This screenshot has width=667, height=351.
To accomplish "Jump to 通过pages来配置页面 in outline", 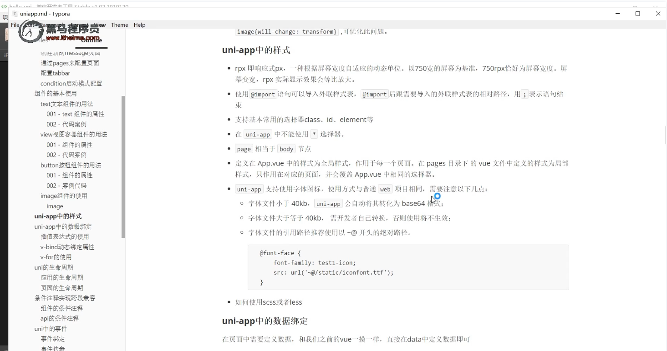I will click(x=70, y=63).
